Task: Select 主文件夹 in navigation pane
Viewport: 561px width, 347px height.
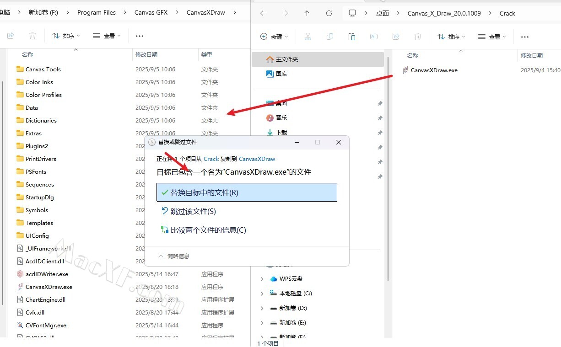Action: pos(318,59)
